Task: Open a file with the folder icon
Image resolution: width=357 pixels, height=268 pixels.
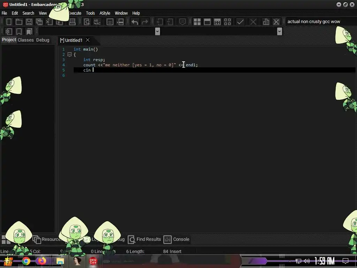Action: pos(19,22)
